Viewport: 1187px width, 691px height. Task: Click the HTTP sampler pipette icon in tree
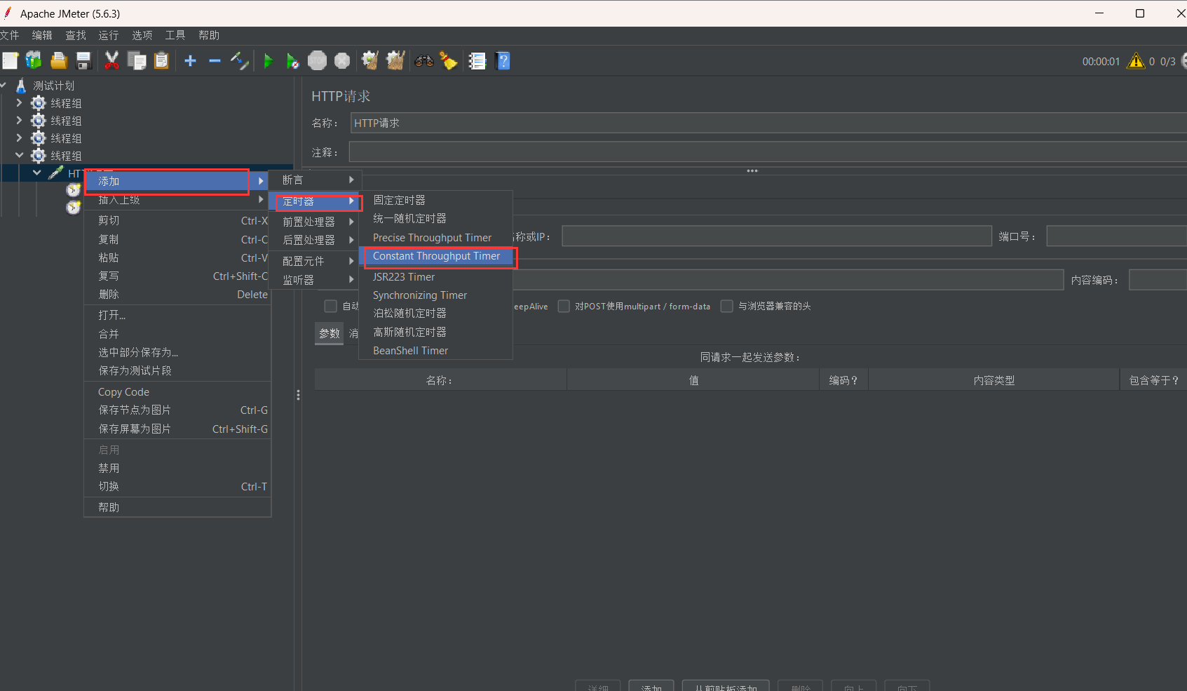56,173
